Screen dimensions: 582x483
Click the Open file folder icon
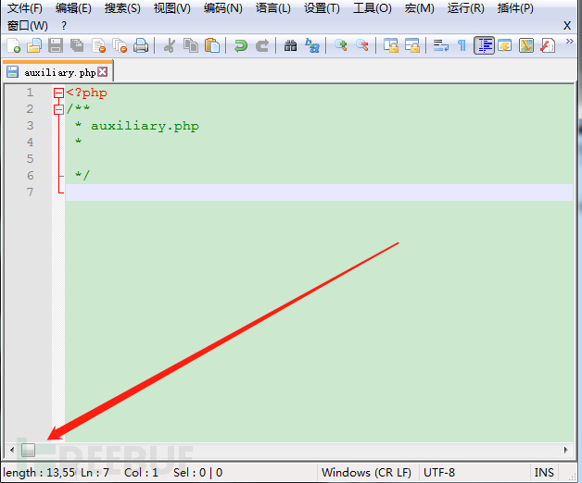click(34, 46)
